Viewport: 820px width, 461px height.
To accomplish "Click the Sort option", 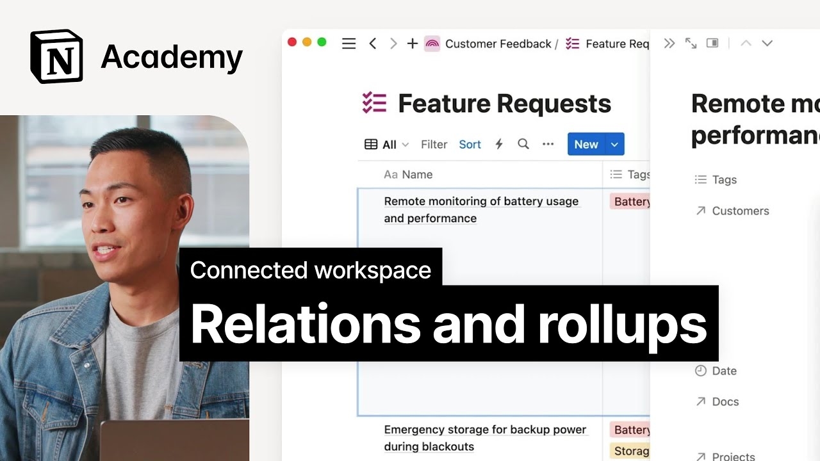I will (470, 145).
